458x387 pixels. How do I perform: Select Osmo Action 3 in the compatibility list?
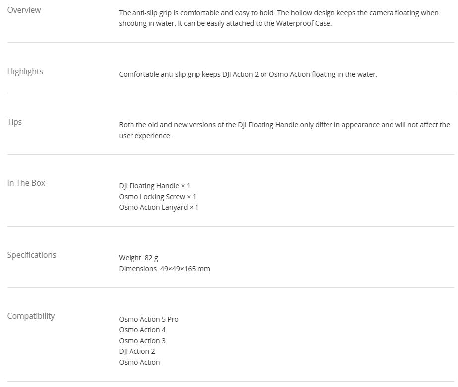pyautogui.click(x=142, y=341)
